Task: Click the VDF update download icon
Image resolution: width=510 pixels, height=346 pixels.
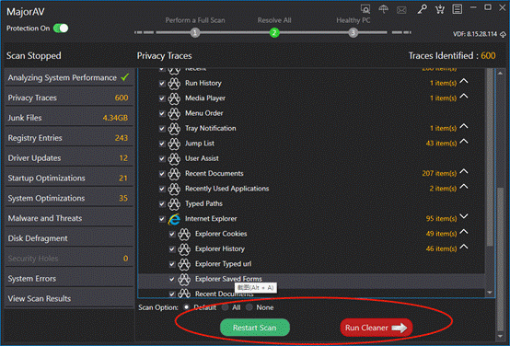Action: tap(503, 34)
